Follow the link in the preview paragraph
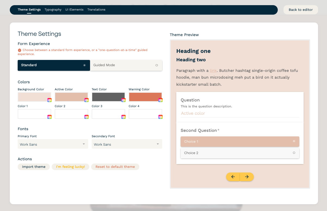Viewport: 327px width, 211px height. click(213, 71)
